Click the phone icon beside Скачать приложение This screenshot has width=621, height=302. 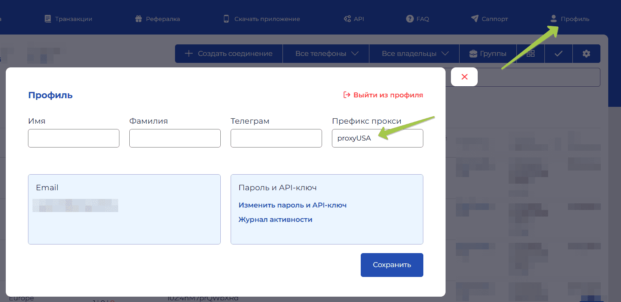click(x=226, y=19)
